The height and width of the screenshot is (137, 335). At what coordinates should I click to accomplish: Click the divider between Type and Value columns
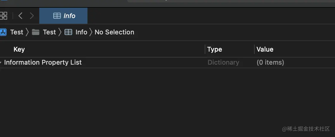pos(254,49)
